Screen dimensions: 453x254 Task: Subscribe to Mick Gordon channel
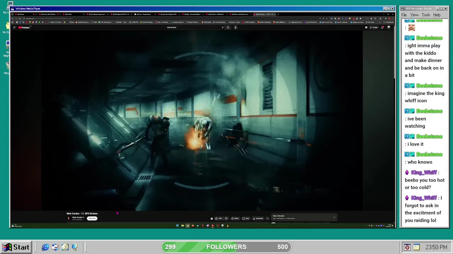[92, 218]
